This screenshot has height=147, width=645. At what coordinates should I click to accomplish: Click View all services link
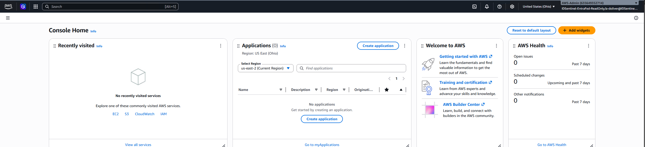click(x=138, y=145)
